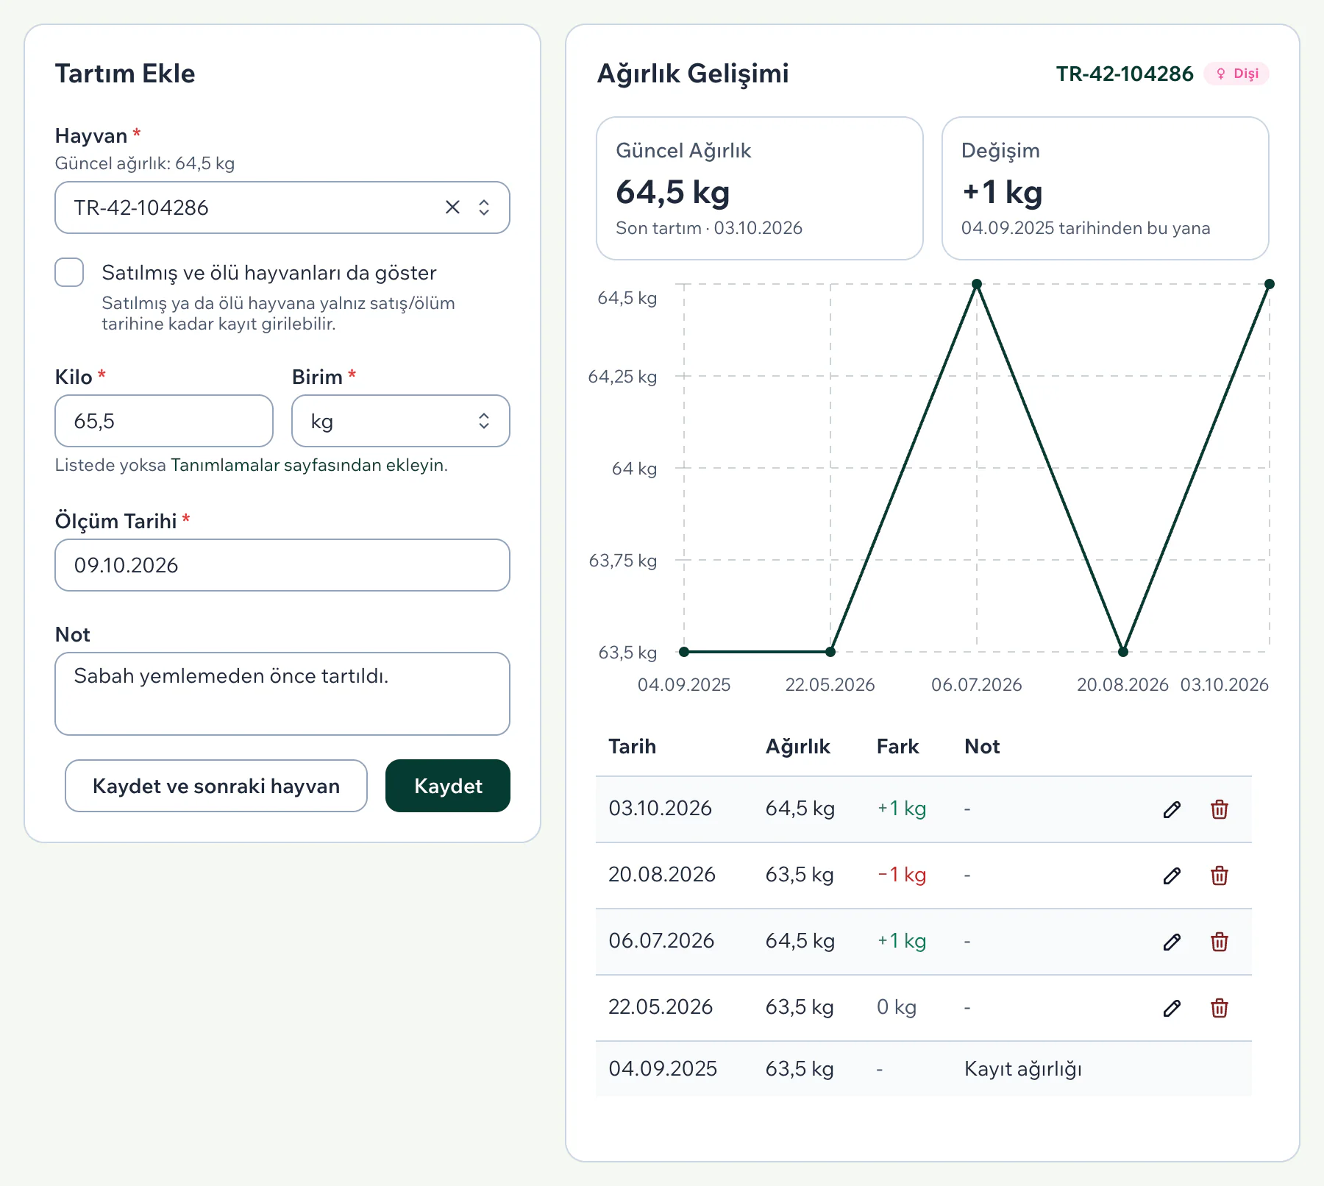The image size is (1324, 1186).
Task: Edit the 03.10.2026 weighing record
Action: click(x=1172, y=809)
